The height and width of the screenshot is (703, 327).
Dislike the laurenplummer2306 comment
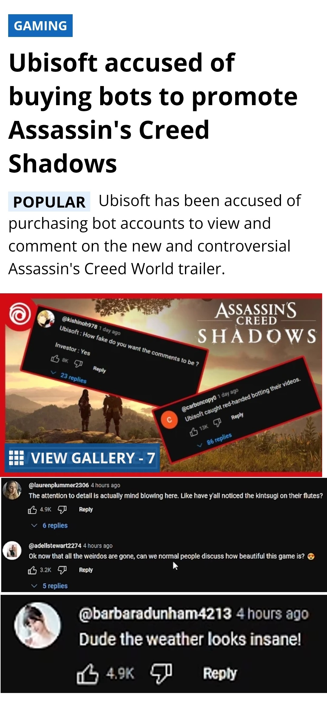pyautogui.click(x=62, y=510)
